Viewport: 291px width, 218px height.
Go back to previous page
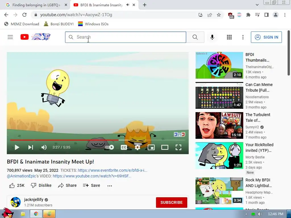(x=6, y=15)
